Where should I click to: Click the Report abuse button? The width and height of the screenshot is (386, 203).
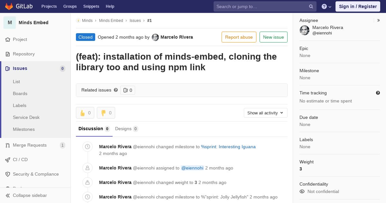239,37
